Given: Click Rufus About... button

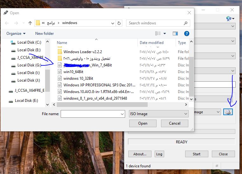Looking at the screenshot, I should click(140, 154).
